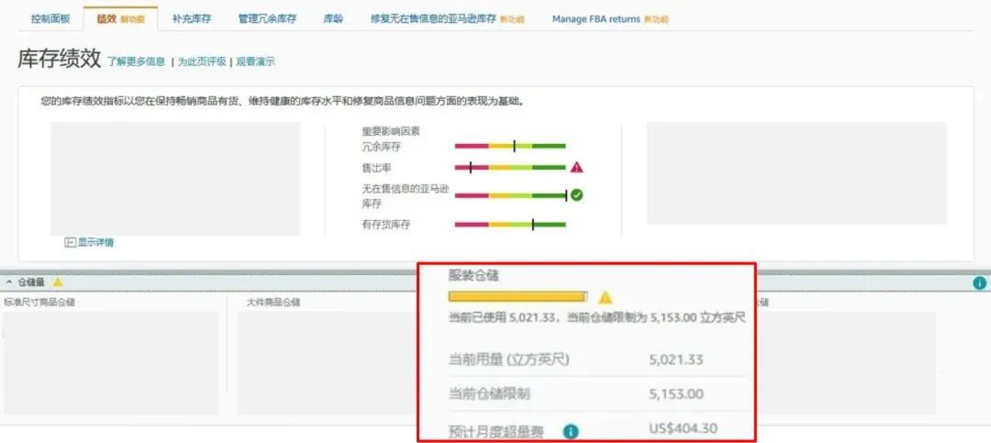Viewport: 991px width, 443px height.
Task: Click the warning triangle beside 服装仓储 bar
Action: pyautogui.click(x=606, y=297)
